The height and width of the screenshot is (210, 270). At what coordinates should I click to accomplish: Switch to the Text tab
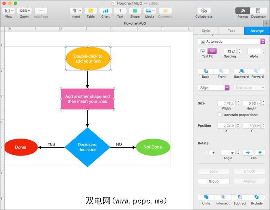(231, 31)
